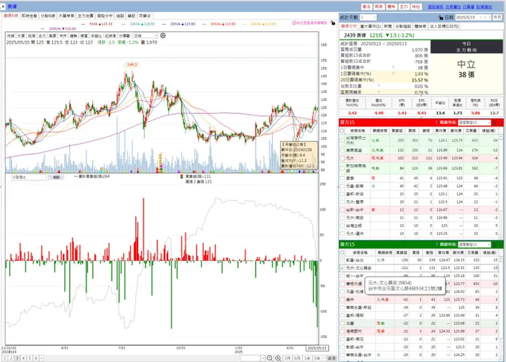The height and width of the screenshot is (362, 506).
Task: Click help icon beside 1日籌碼集中(%)
Action: point(393,74)
